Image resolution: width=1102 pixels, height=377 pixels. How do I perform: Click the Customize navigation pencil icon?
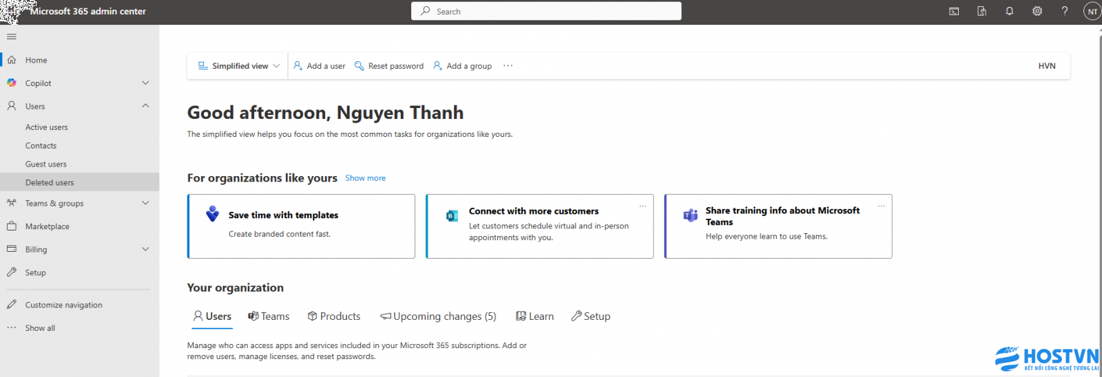pos(12,304)
